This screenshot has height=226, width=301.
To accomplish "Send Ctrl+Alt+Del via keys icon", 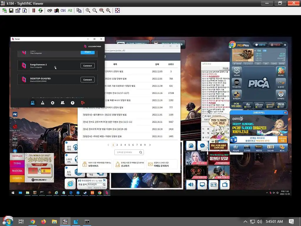I will pyautogui.click(x=49, y=11).
